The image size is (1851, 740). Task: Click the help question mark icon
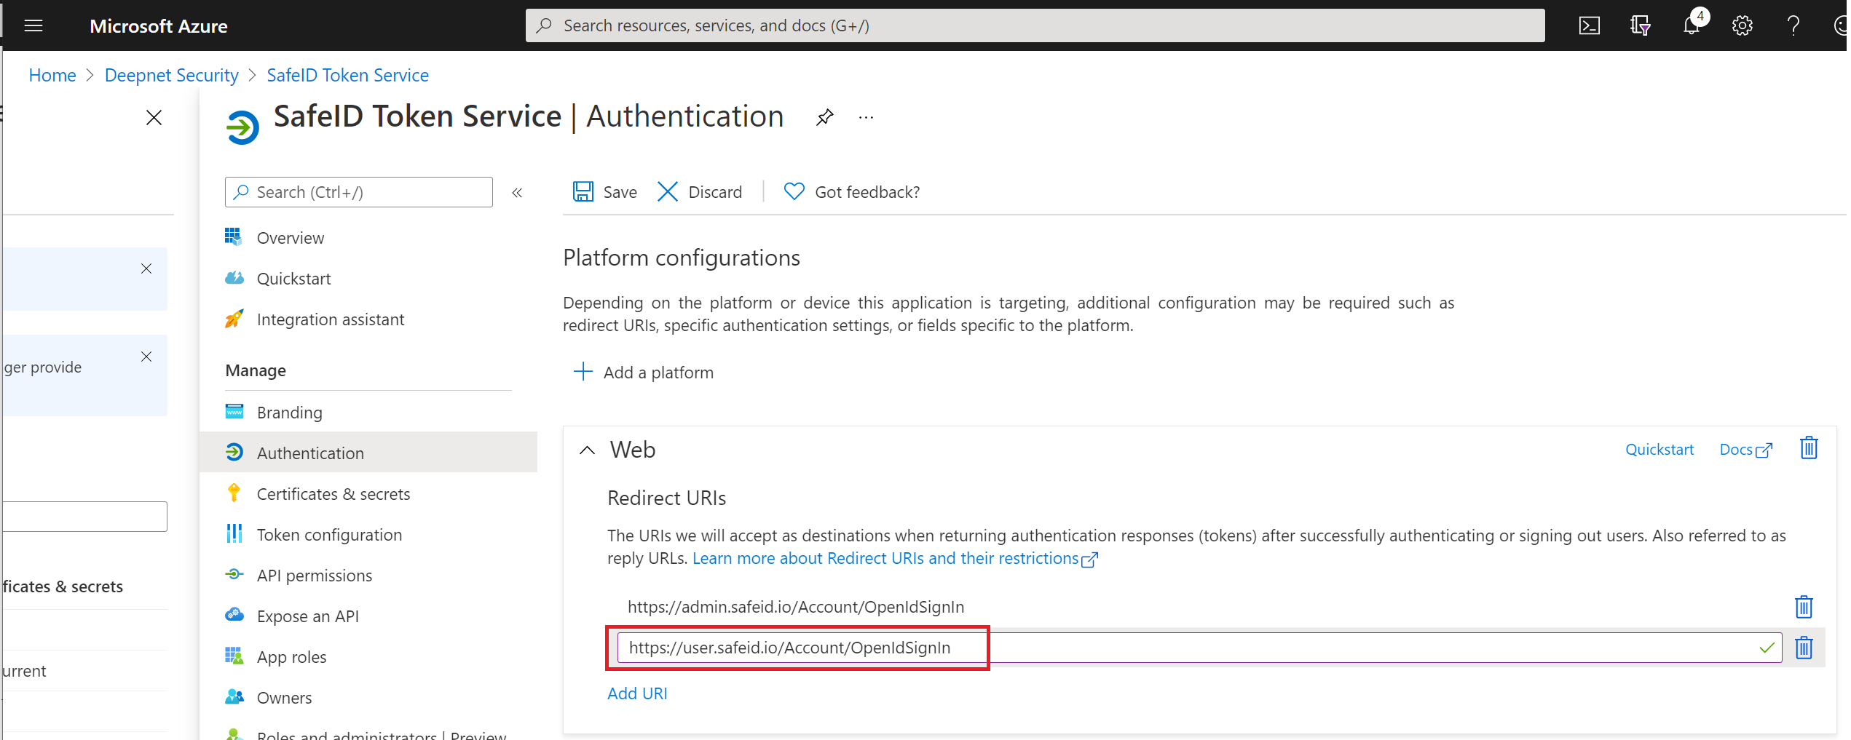click(1793, 26)
